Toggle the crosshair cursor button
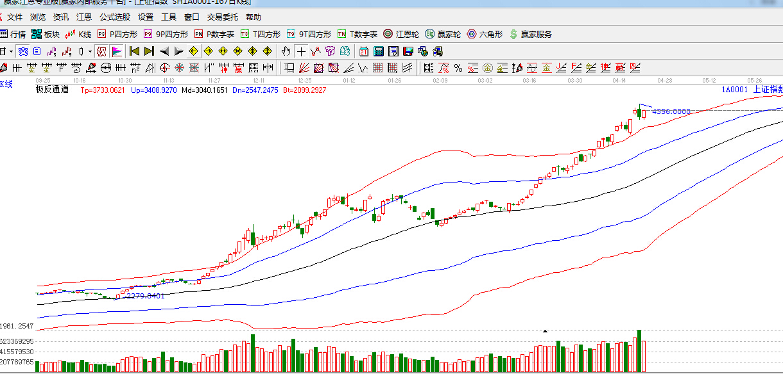Image resolution: width=783 pixels, height=374 pixels. [301, 51]
